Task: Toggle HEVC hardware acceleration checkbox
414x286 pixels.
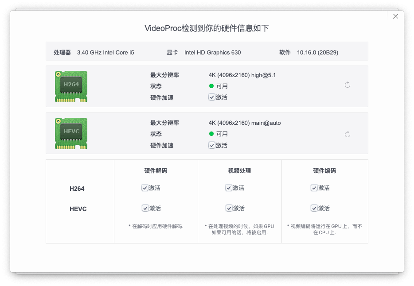Action: pos(211,145)
